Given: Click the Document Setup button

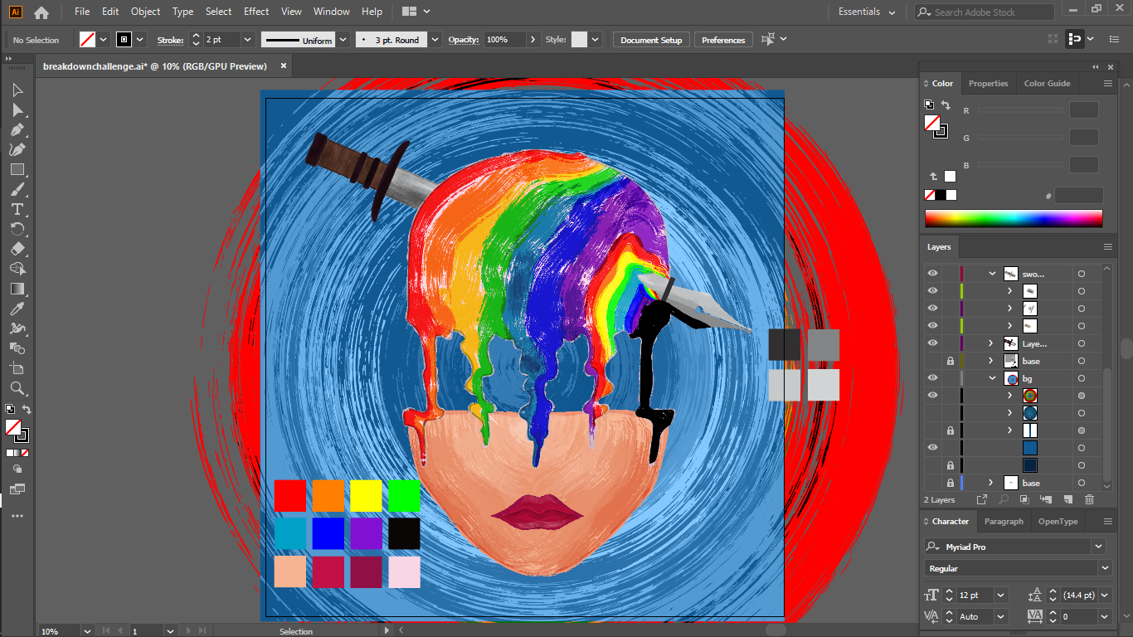Looking at the screenshot, I should pos(651,40).
